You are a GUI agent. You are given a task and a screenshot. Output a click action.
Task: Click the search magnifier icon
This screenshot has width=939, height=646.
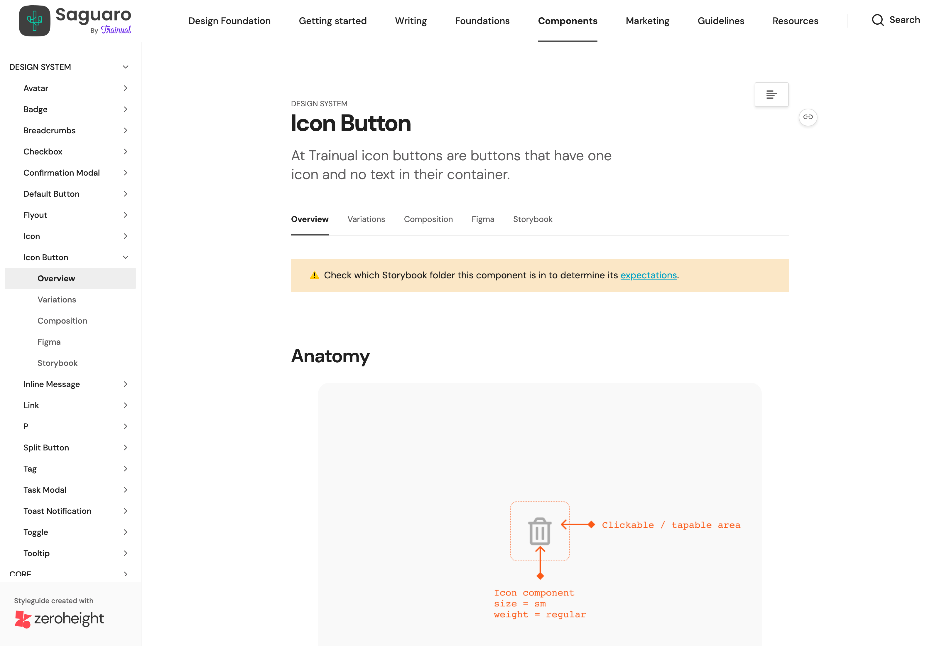[x=878, y=20]
